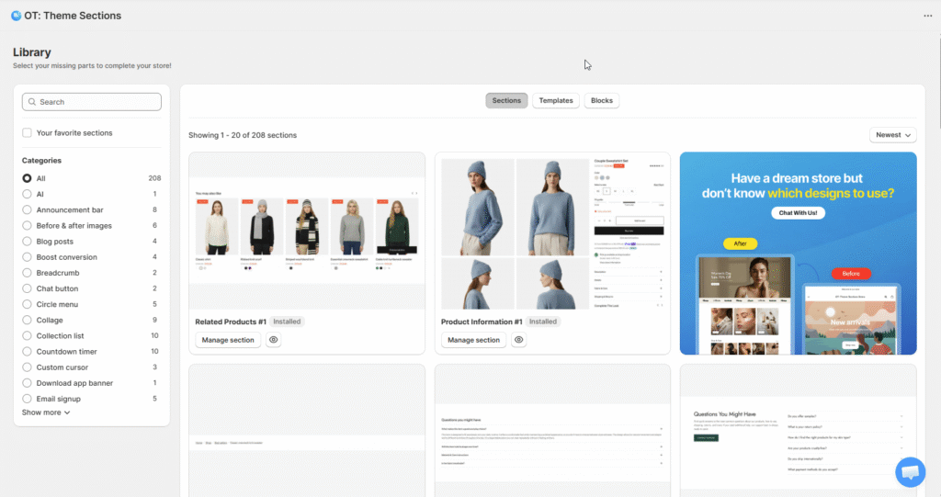Viewport: 941px width, 497px height.
Task: Click the Showing 1 - 20 of 208 sections text
Action: 243,135
